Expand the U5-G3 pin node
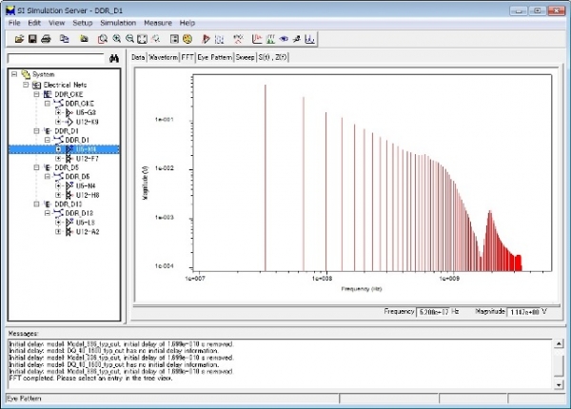Viewport: 571px width, 409px height. point(58,112)
